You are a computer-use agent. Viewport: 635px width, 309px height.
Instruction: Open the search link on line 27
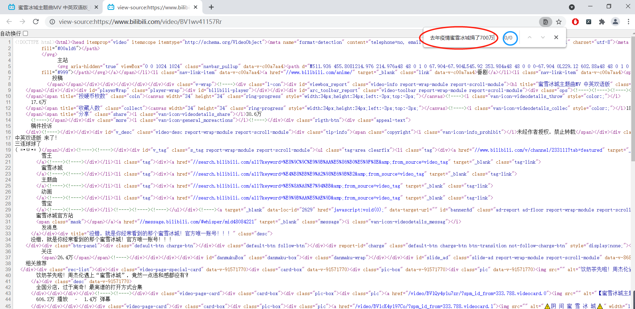[x=297, y=198]
